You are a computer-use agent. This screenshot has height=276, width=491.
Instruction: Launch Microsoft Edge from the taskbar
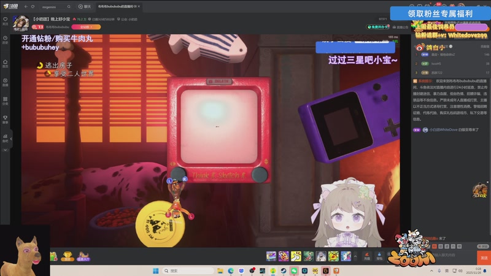(x=231, y=270)
